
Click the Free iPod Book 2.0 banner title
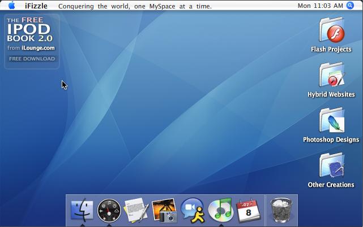click(29, 29)
